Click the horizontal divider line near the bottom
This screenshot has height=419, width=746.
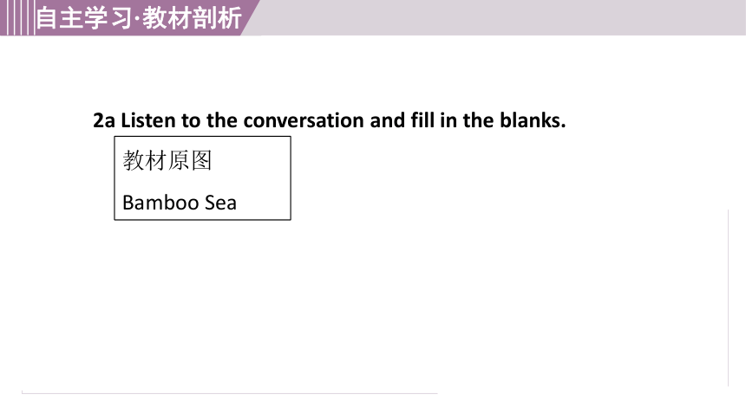coord(229,393)
